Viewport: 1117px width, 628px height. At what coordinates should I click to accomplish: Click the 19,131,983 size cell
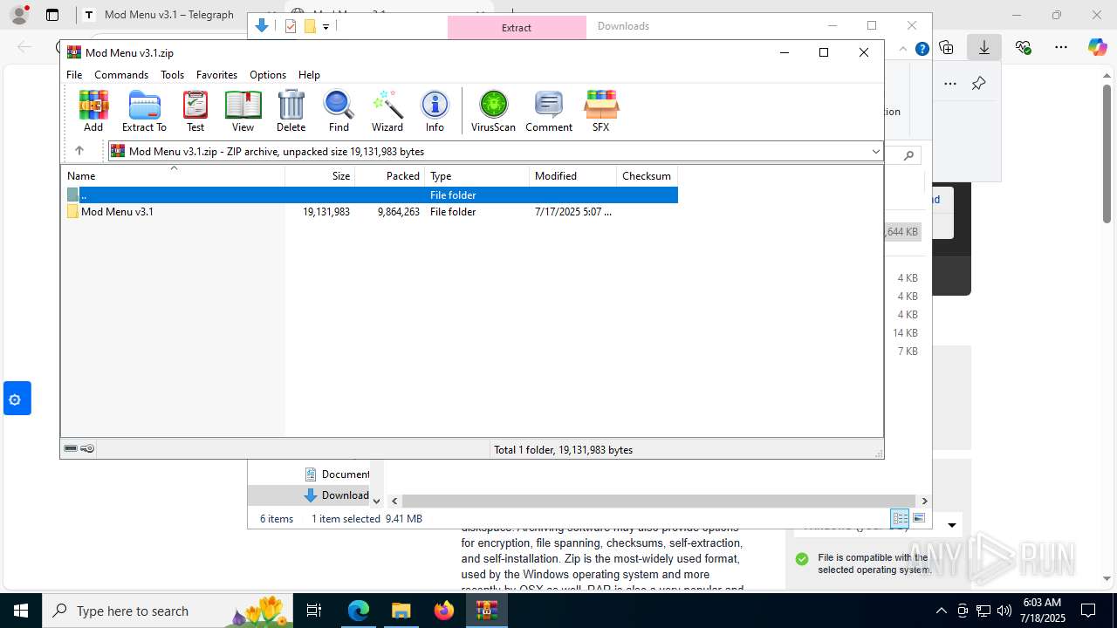(x=326, y=212)
